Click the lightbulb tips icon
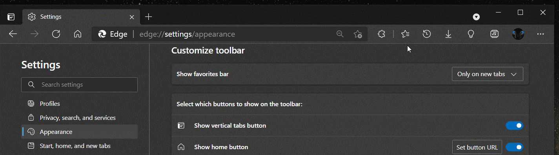This screenshot has width=559, height=155. (x=471, y=34)
